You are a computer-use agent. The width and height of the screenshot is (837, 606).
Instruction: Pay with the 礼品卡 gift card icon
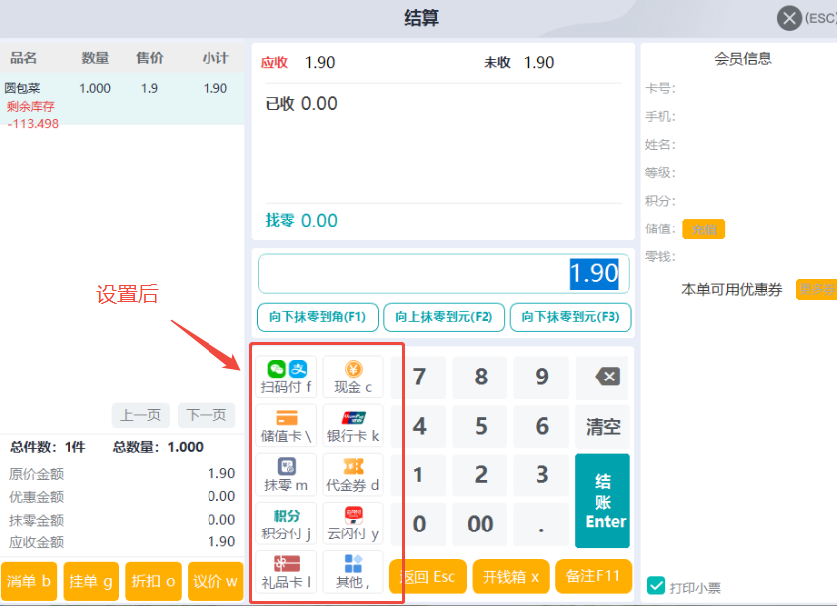pyautogui.click(x=286, y=571)
